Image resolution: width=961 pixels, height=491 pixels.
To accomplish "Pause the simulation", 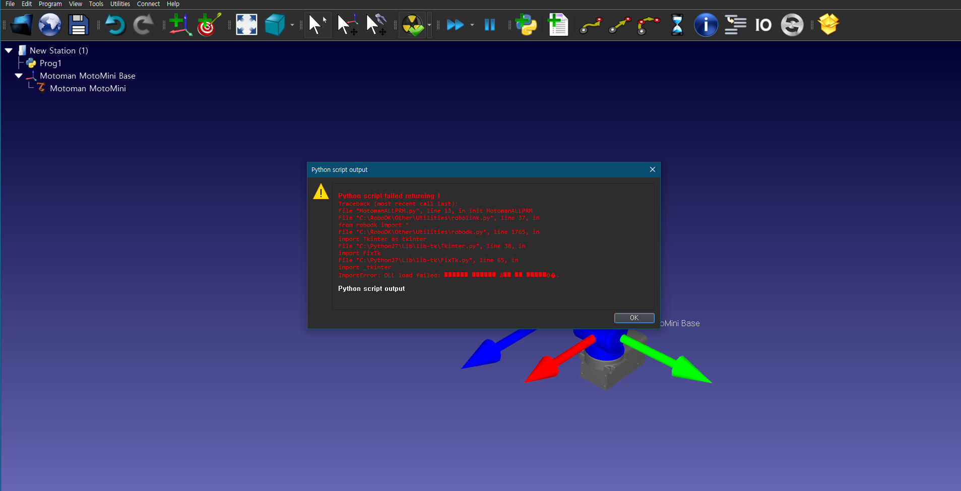I will pos(489,25).
